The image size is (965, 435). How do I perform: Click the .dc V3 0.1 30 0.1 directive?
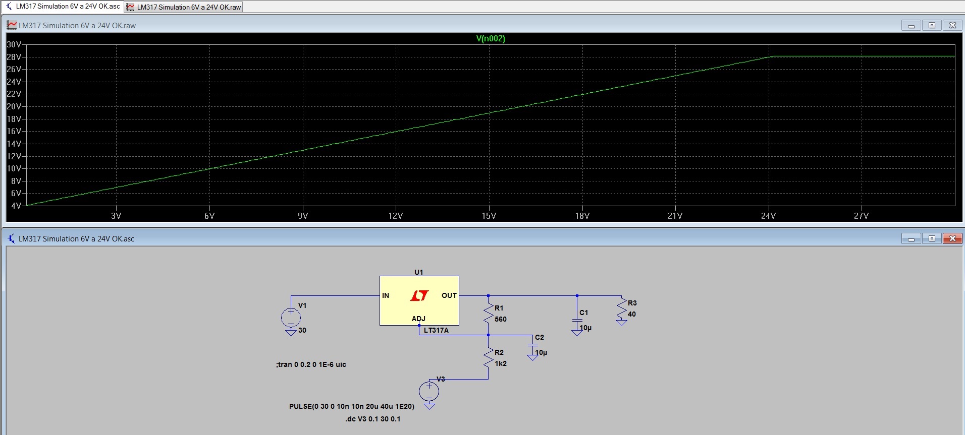pyautogui.click(x=373, y=419)
